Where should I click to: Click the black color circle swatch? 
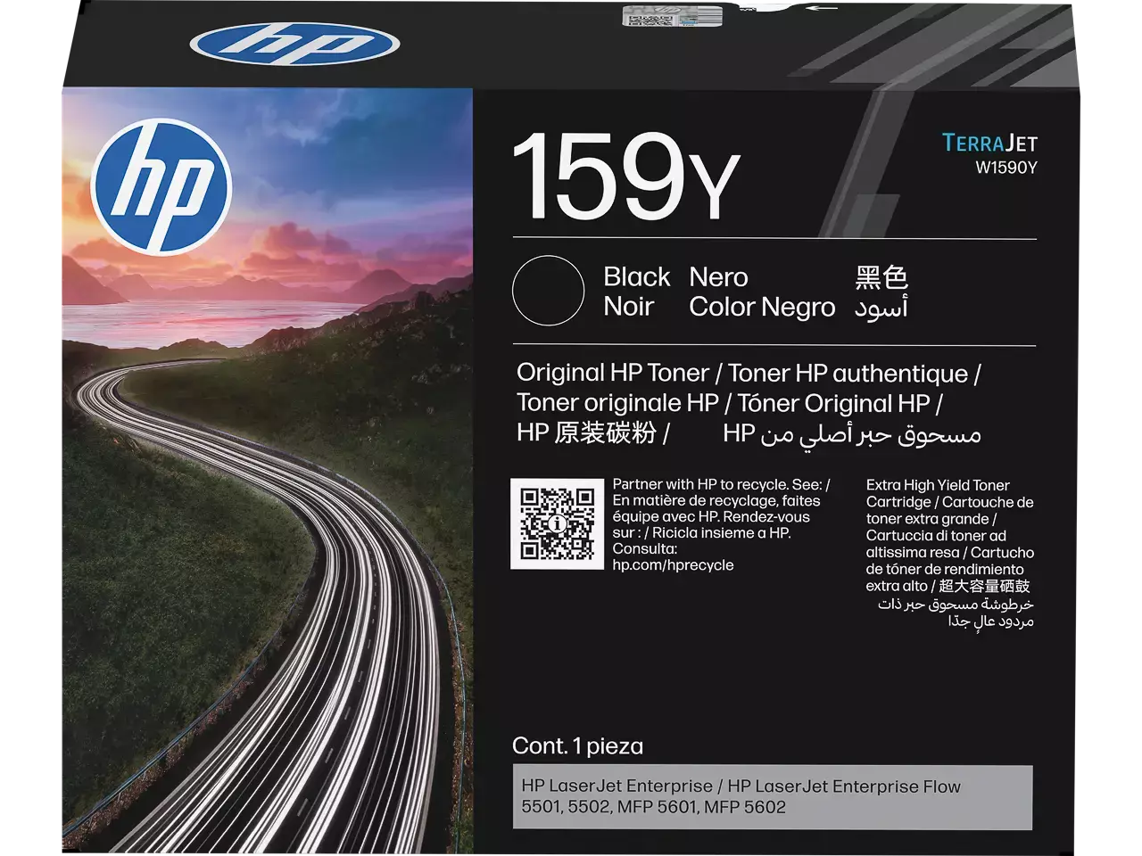coord(548,292)
